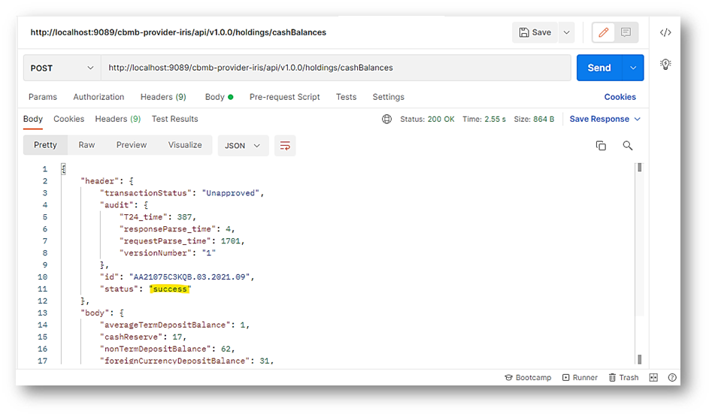
Task: Click the request URL input field
Action: coord(335,68)
